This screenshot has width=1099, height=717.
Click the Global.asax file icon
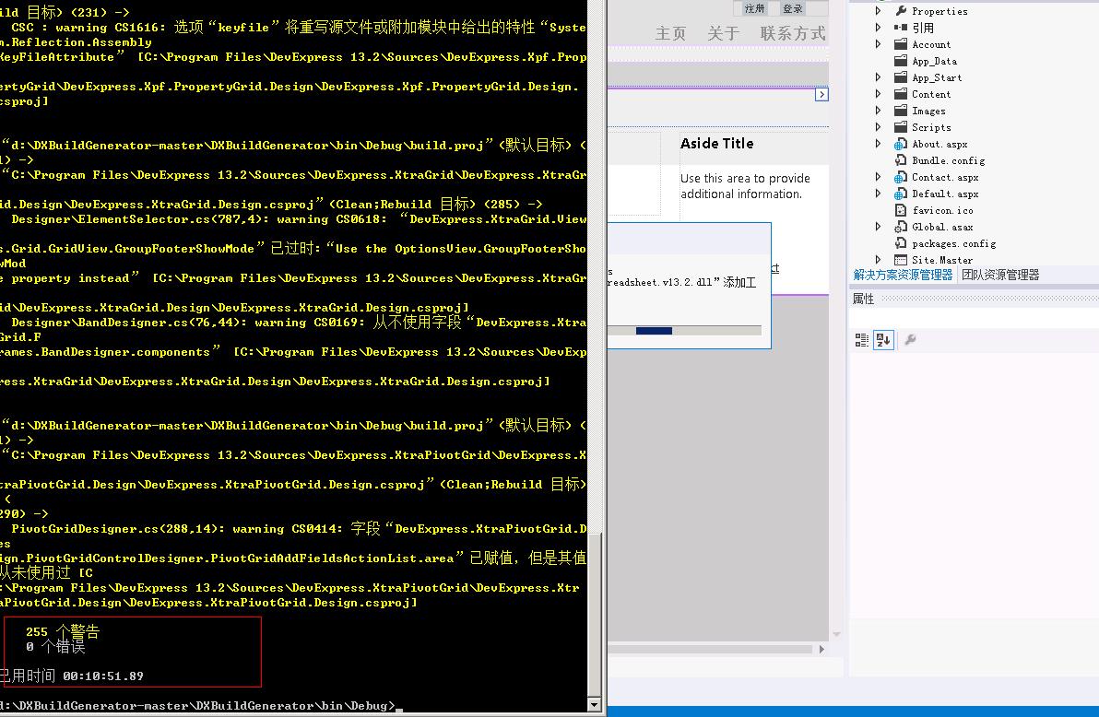pos(901,227)
